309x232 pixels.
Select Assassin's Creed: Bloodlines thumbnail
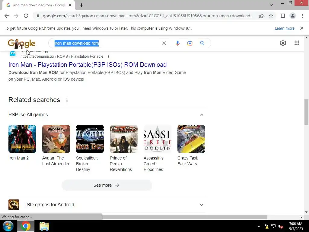click(x=158, y=139)
